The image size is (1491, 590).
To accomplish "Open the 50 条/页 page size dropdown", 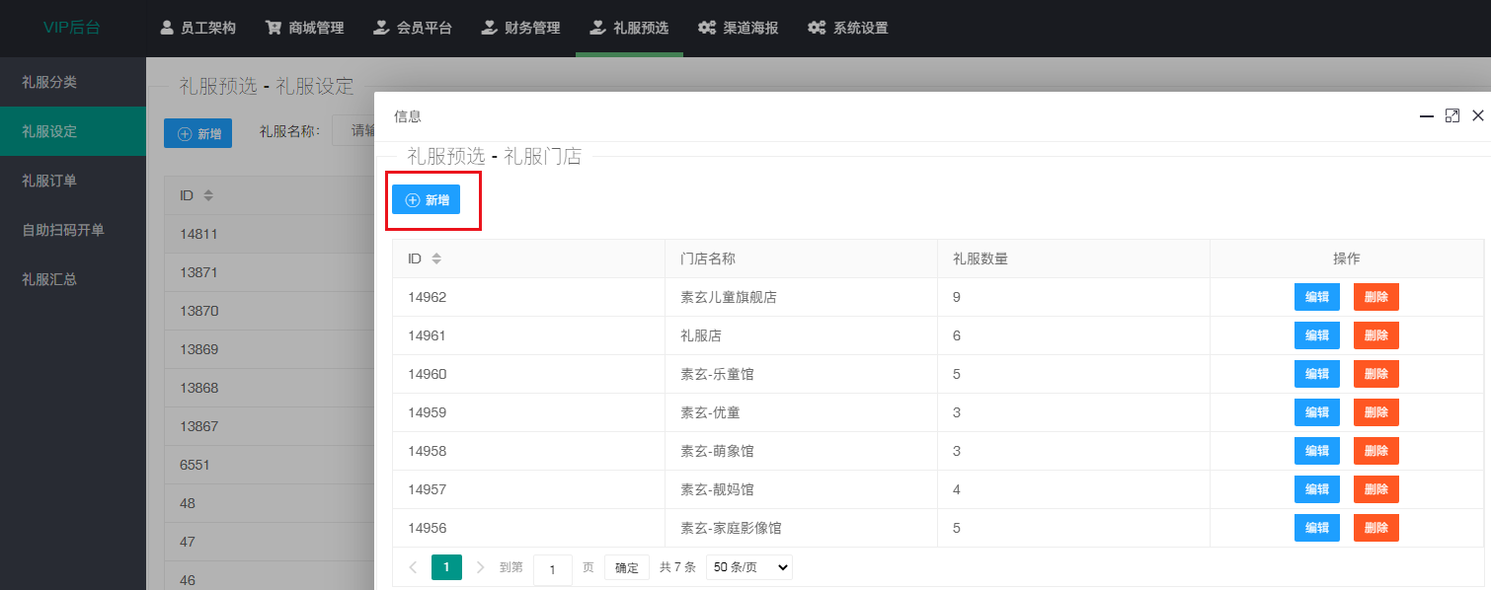I will point(748,567).
